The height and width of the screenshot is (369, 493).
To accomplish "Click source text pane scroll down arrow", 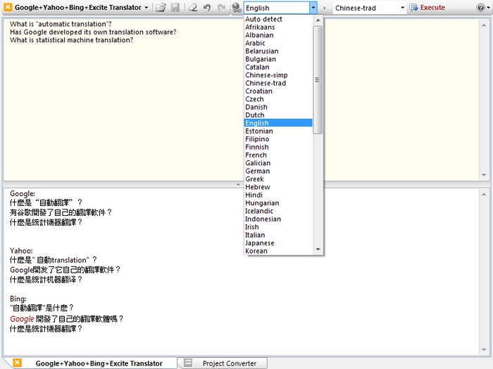I will 484,175.
